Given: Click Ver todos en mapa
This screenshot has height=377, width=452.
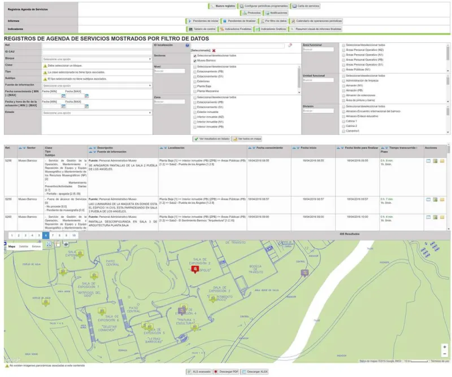Looking at the screenshot, I should (x=247, y=139).
